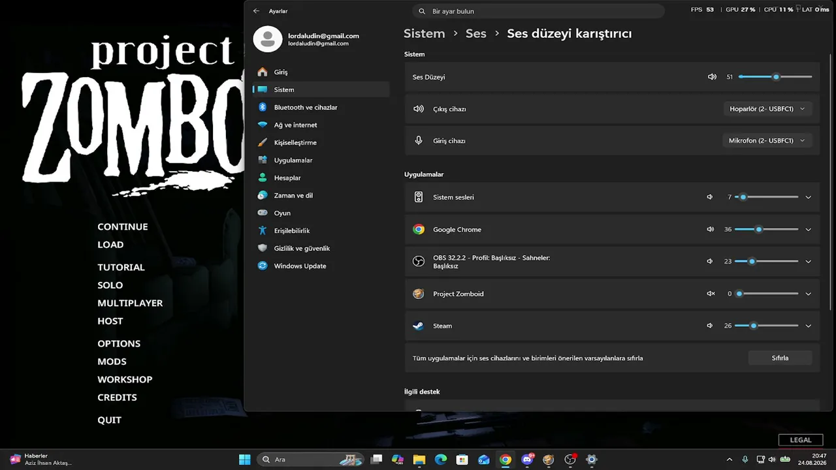Open the Giriş cihazı Mikrofon dropdown

click(x=767, y=141)
